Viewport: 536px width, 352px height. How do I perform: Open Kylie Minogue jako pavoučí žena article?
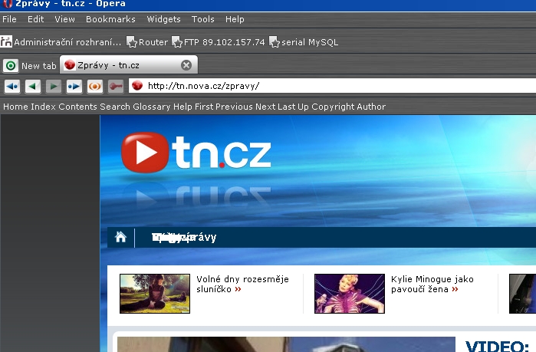point(432,284)
